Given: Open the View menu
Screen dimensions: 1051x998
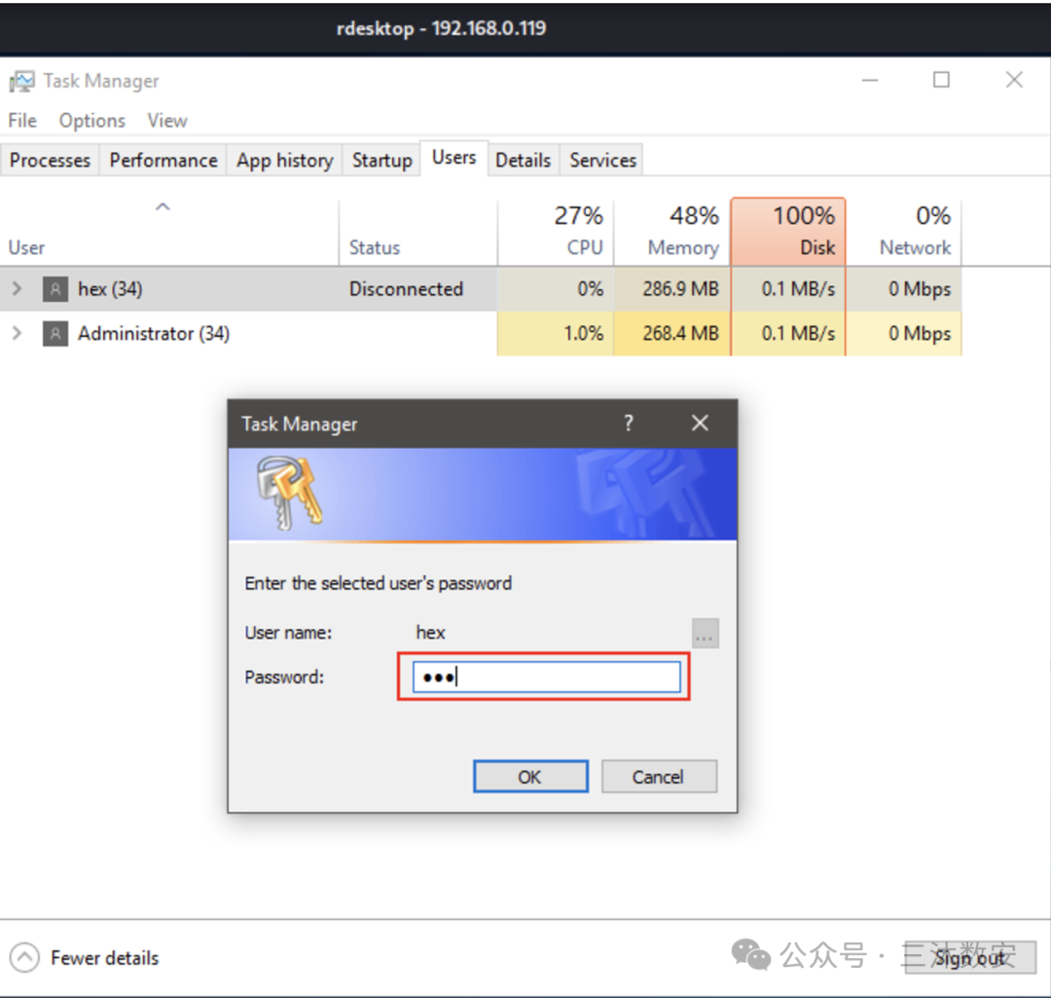Looking at the screenshot, I should [167, 121].
